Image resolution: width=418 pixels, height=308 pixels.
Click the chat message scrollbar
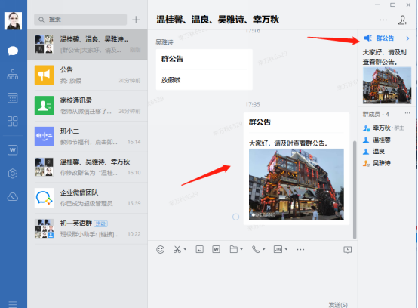355,189
